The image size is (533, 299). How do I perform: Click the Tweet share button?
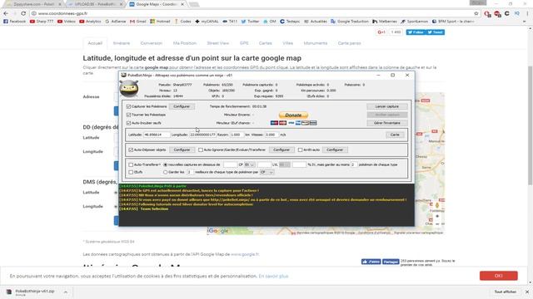(436, 32)
